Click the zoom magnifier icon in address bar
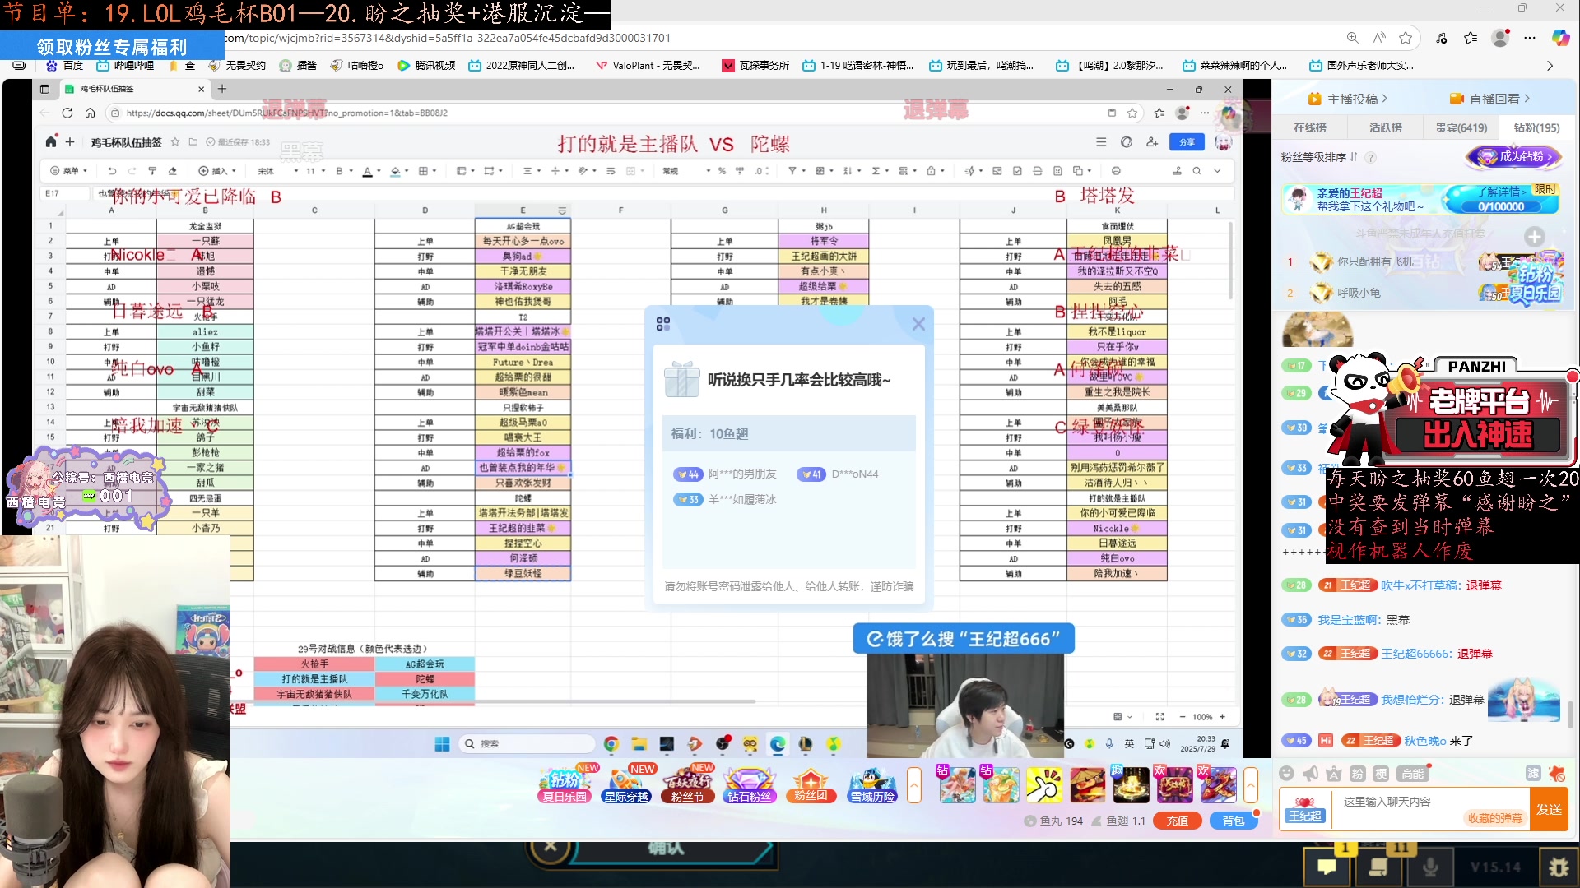Viewport: 1580px width, 888px height. pyautogui.click(x=1352, y=38)
